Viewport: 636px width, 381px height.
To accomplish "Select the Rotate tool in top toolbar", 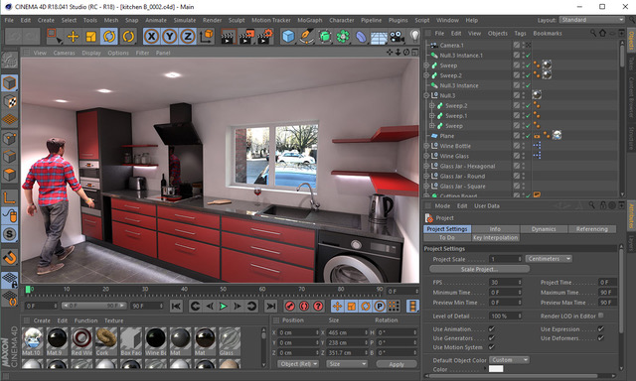I will point(109,37).
